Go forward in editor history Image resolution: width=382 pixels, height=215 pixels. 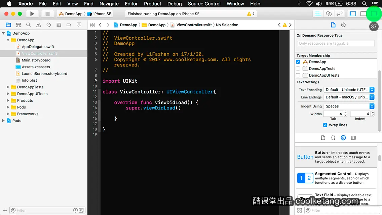[x=108, y=25]
